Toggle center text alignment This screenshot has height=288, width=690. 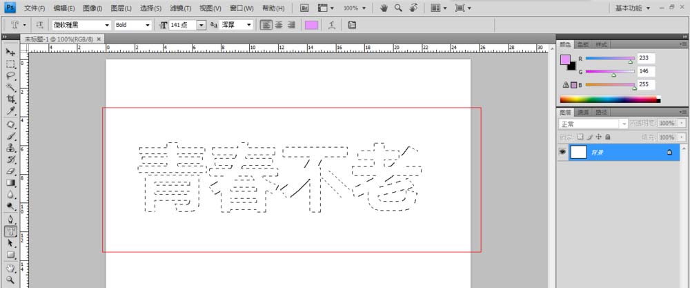[279, 25]
